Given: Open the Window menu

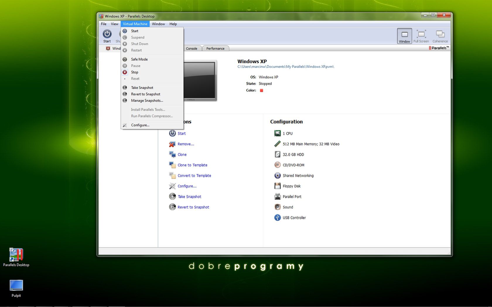Looking at the screenshot, I should click(x=158, y=24).
